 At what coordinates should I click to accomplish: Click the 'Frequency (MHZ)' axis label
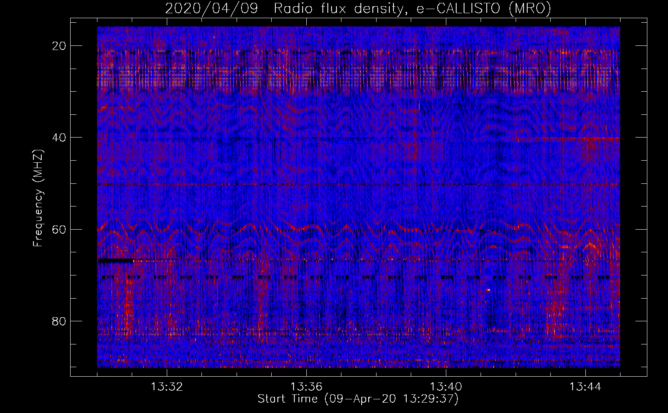[x=38, y=198]
